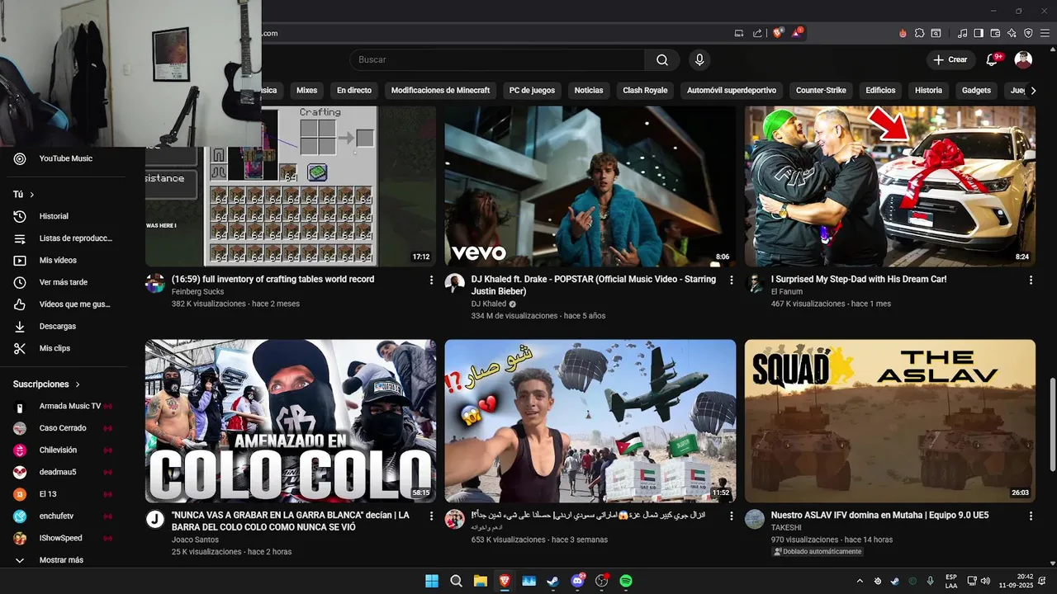The width and height of the screenshot is (1057, 594).
Task: Toggle the Brave sidebar panel icon
Action: point(979,33)
